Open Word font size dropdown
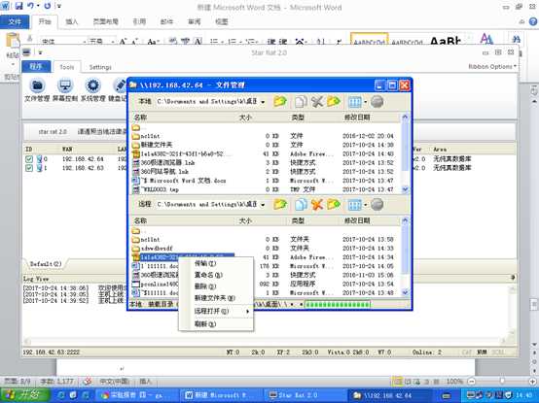The height and width of the screenshot is (403, 539). [113, 42]
